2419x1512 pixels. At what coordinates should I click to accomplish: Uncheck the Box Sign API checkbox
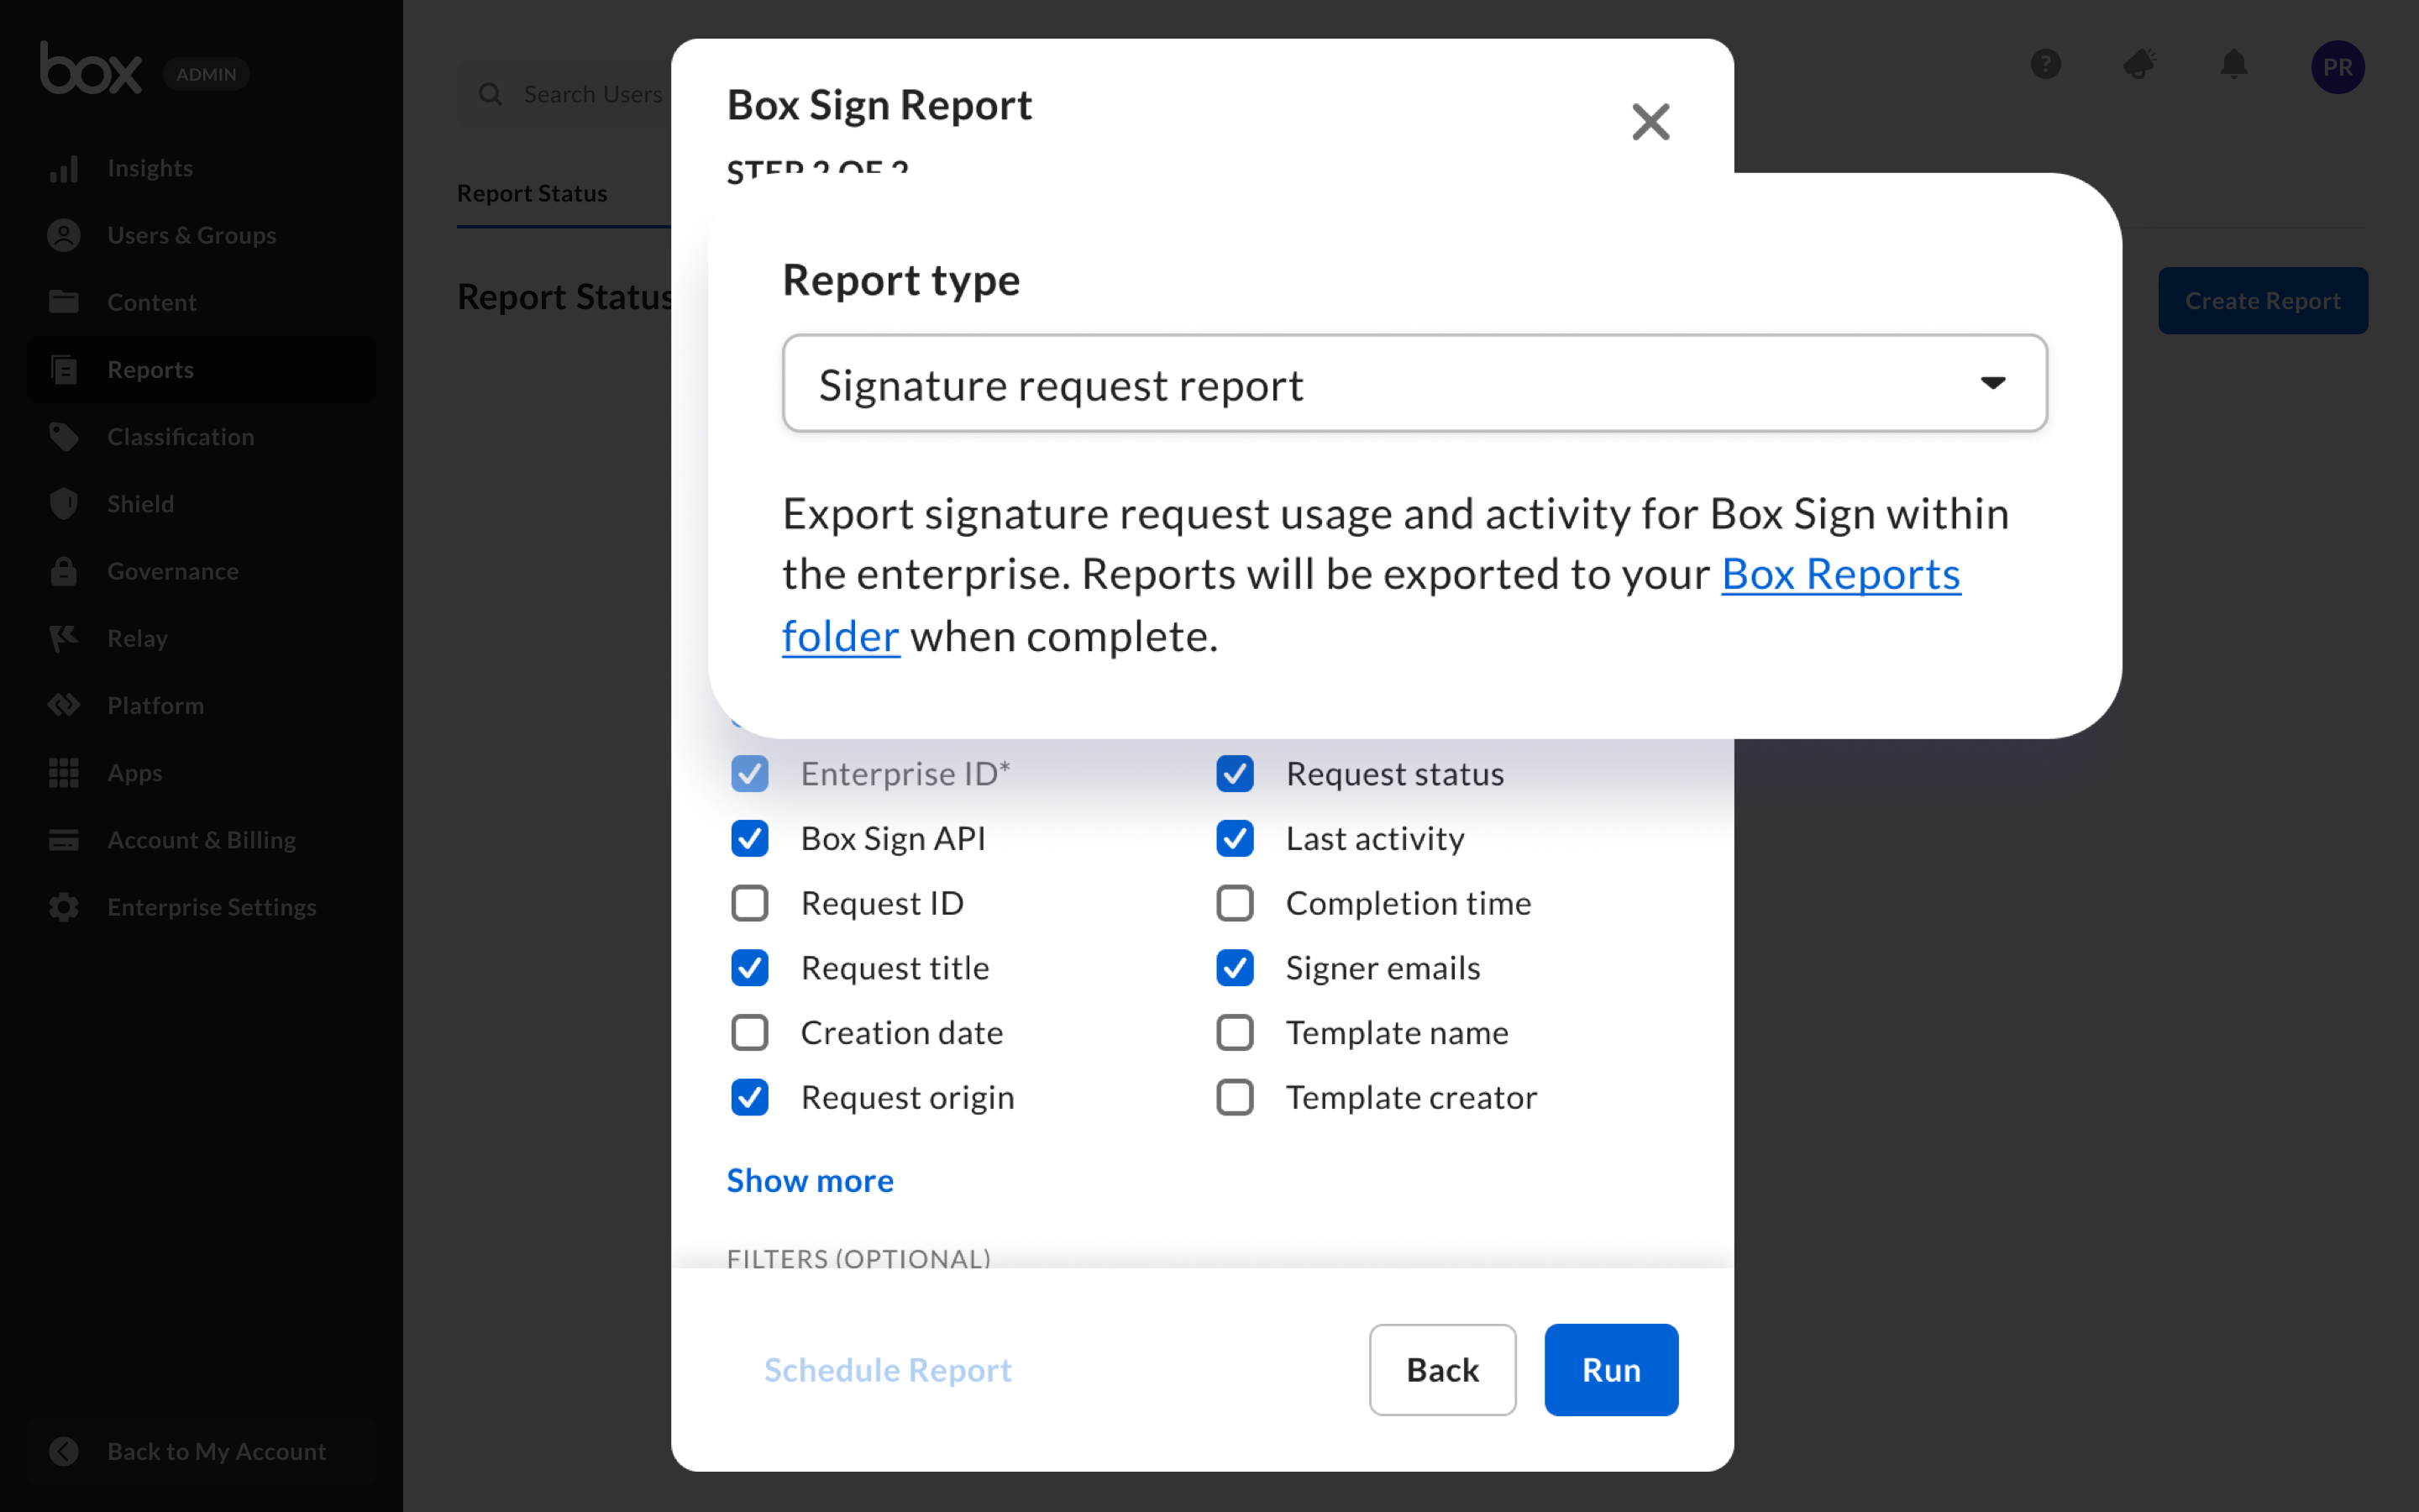click(750, 838)
